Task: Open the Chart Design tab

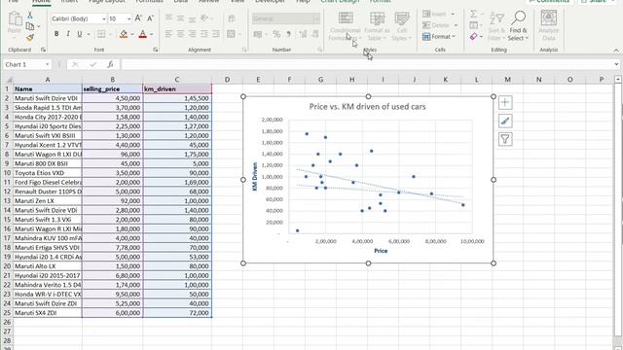Action: tap(340, 1)
